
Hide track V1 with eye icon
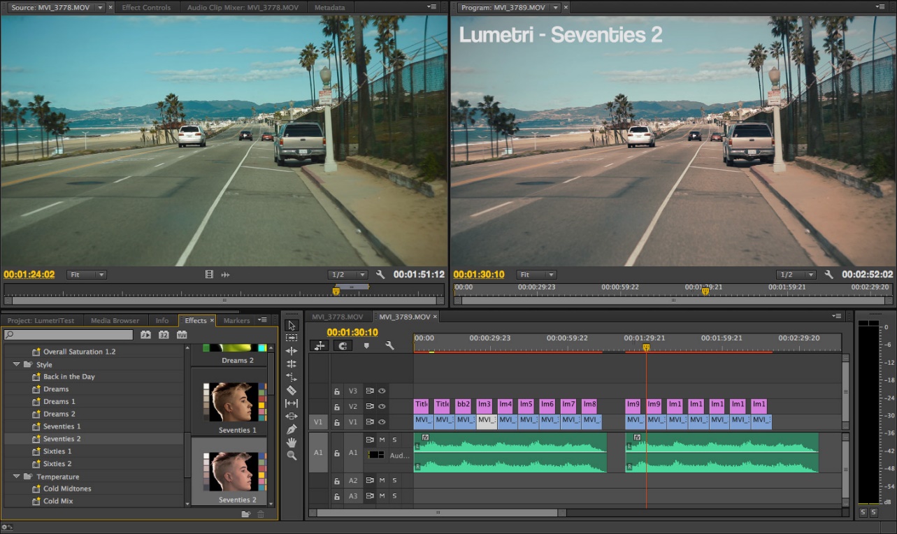[x=382, y=421]
